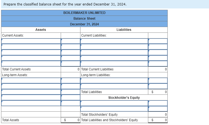
Task: Open second account dropdown under Stockholder's Equity
Action: coord(114,109)
